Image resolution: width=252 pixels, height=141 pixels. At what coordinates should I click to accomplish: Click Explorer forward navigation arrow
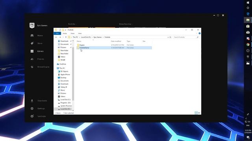[x=60, y=37]
